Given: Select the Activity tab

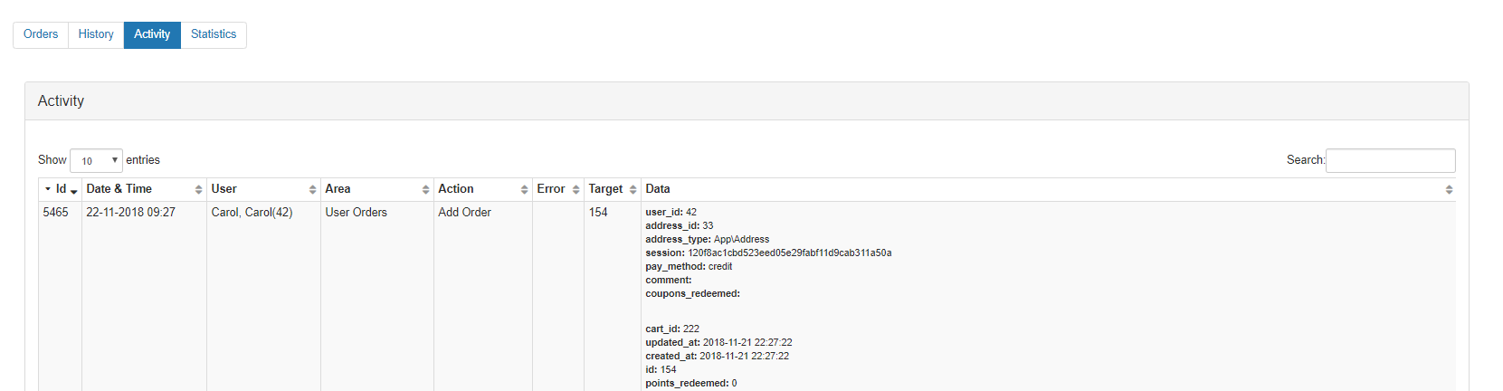Looking at the screenshot, I should (152, 34).
